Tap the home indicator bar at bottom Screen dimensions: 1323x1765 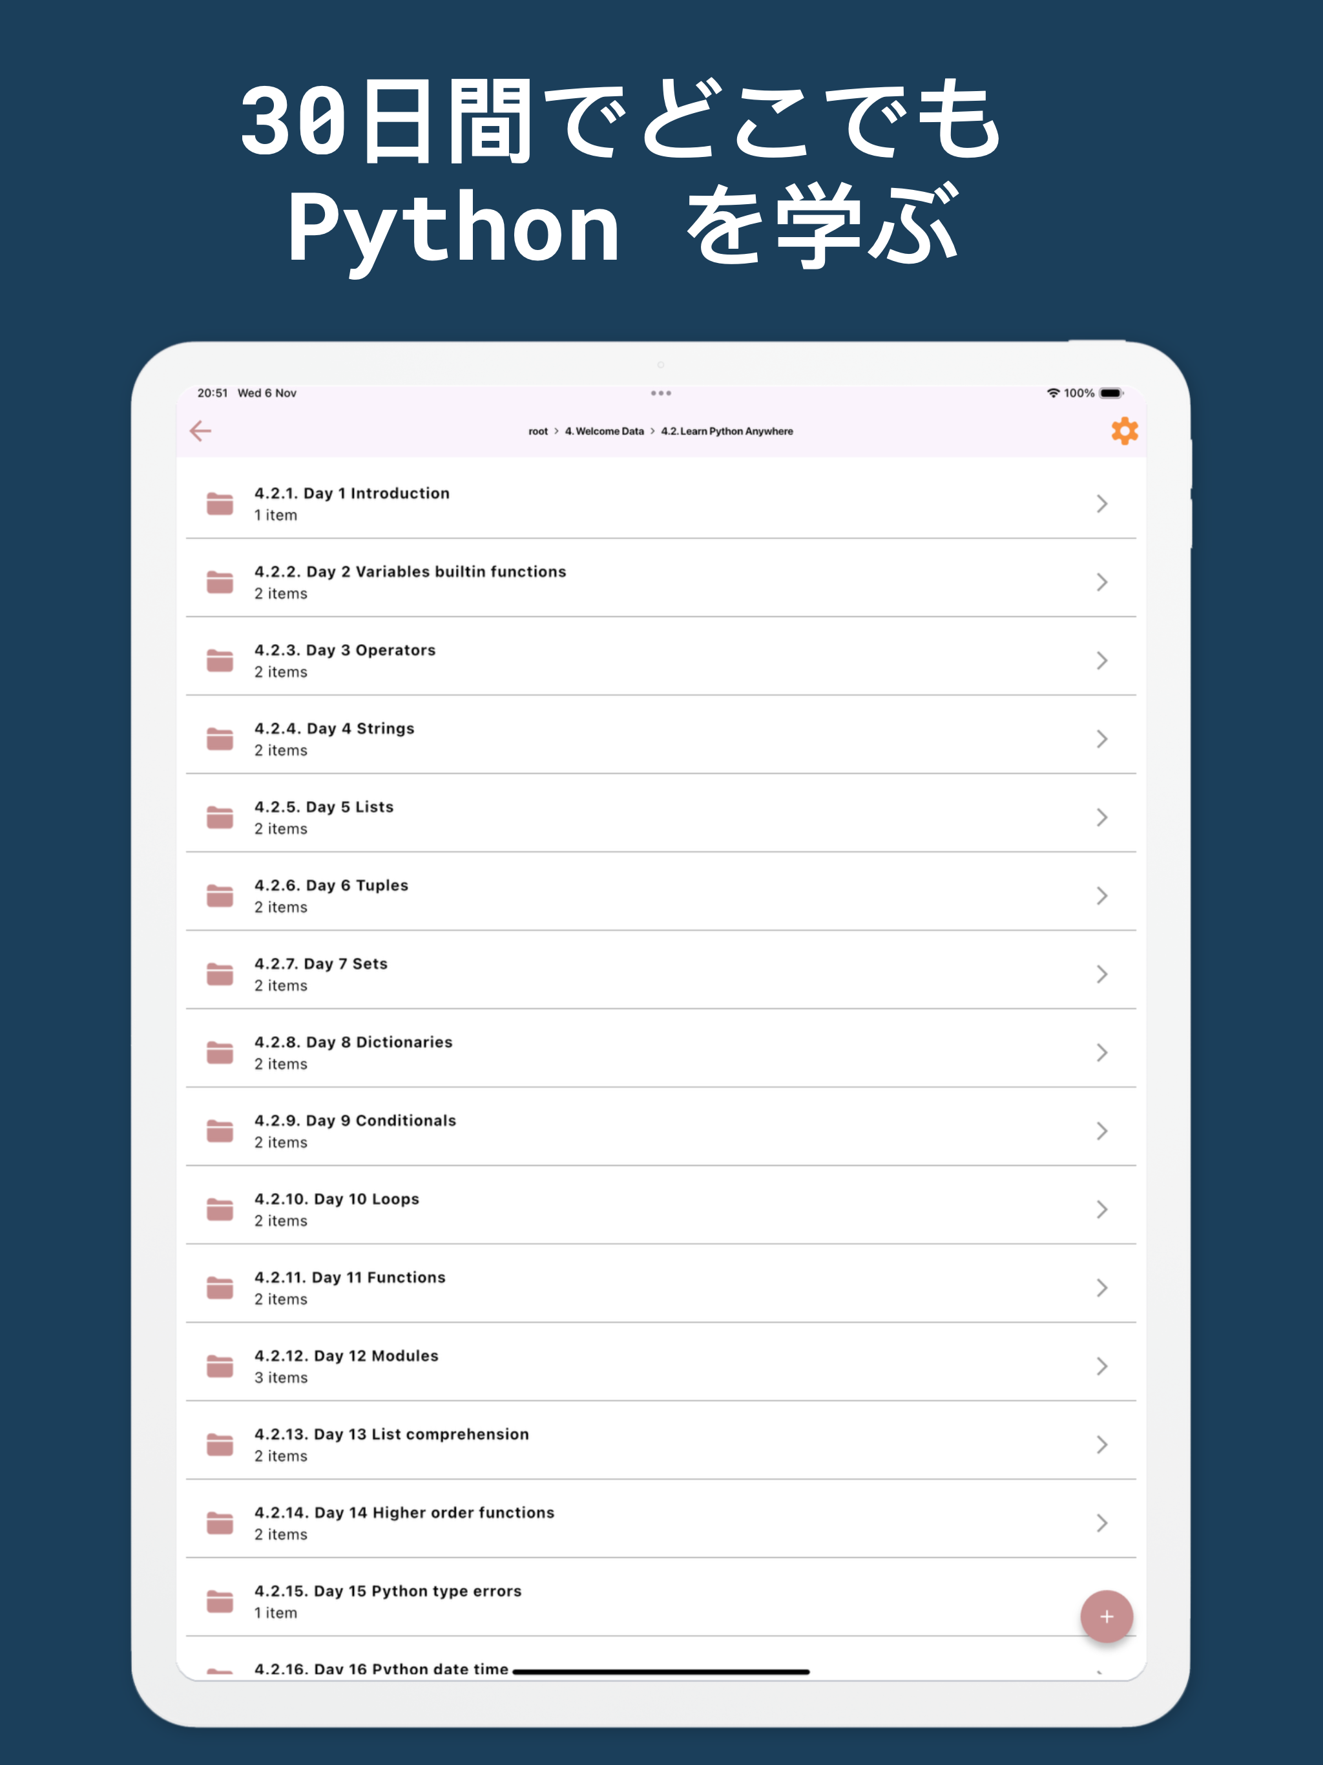pos(661,1671)
